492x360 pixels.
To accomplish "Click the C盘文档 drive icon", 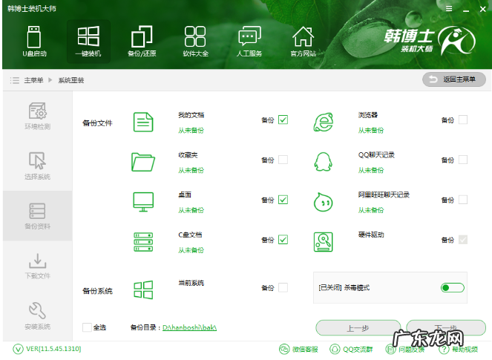I will [143, 242].
